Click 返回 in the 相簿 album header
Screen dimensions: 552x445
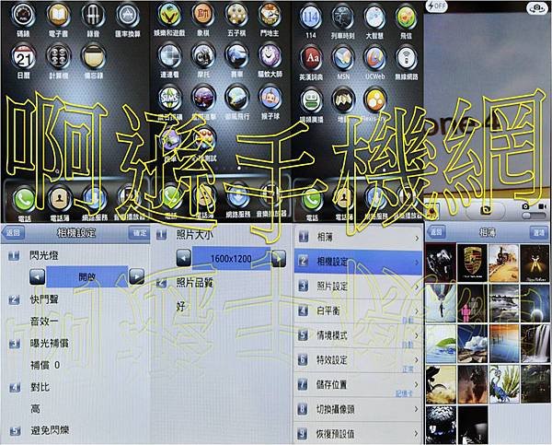(x=436, y=232)
